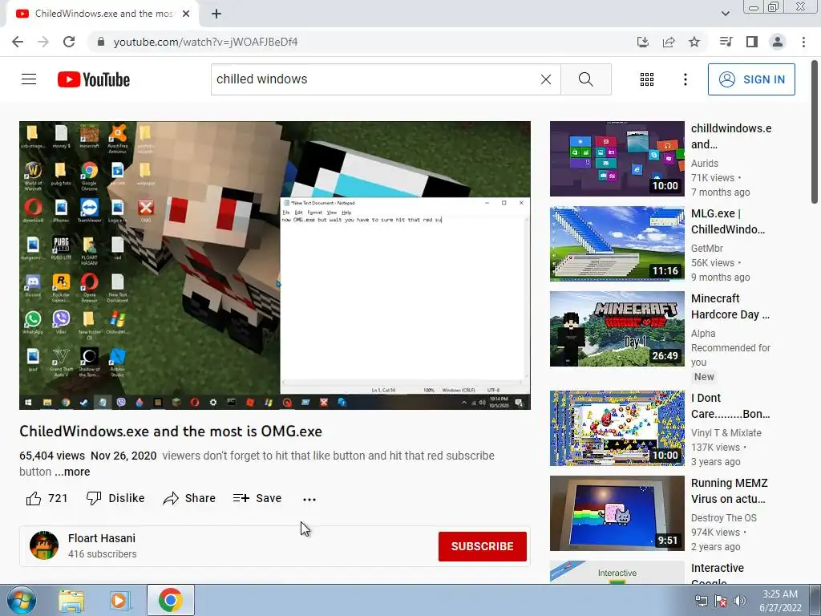The image size is (821, 616).
Task: Subscribe to Floart Hasani channel
Action: (x=482, y=546)
